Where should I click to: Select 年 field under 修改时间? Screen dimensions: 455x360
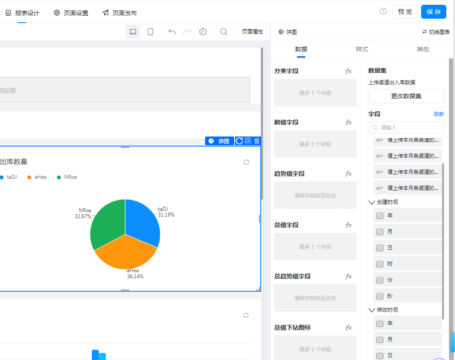[x=408, y=323]
